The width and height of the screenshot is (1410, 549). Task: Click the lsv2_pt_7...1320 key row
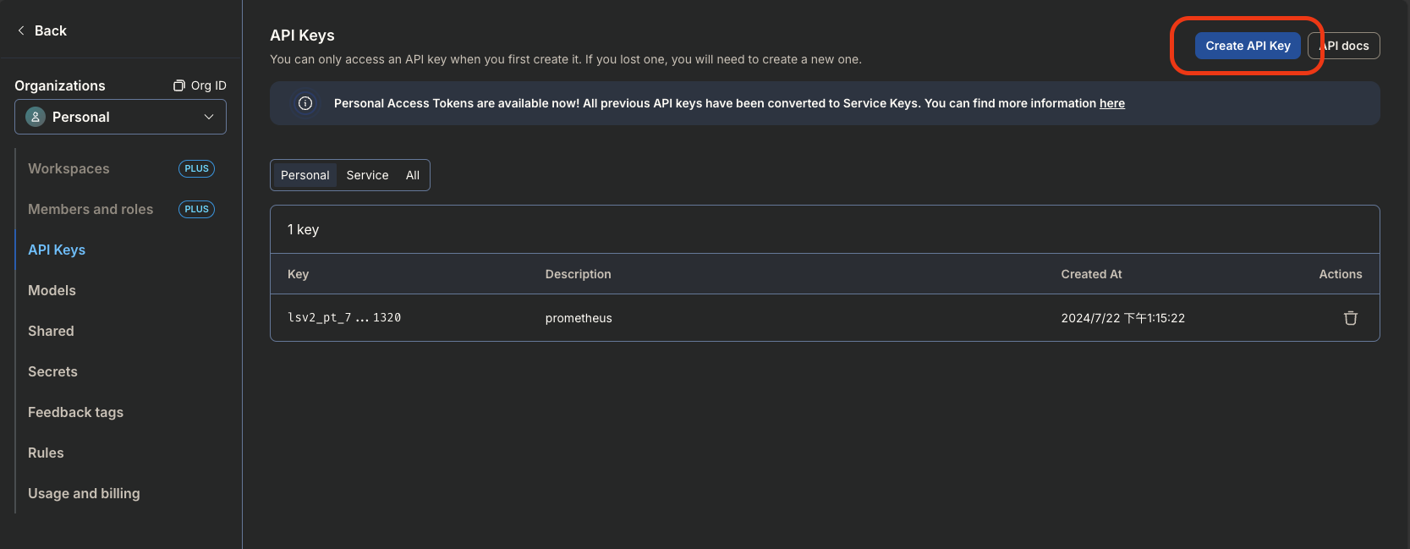click(344, 318)
